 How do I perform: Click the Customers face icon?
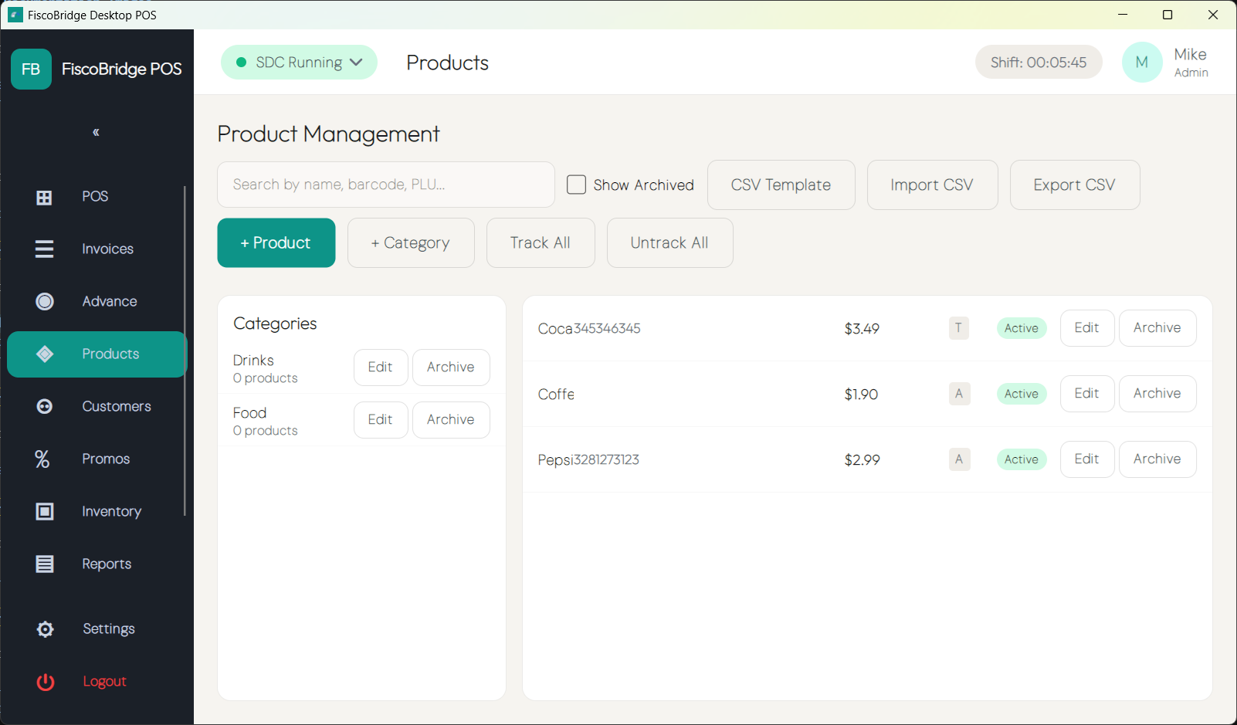pos(45,406)
